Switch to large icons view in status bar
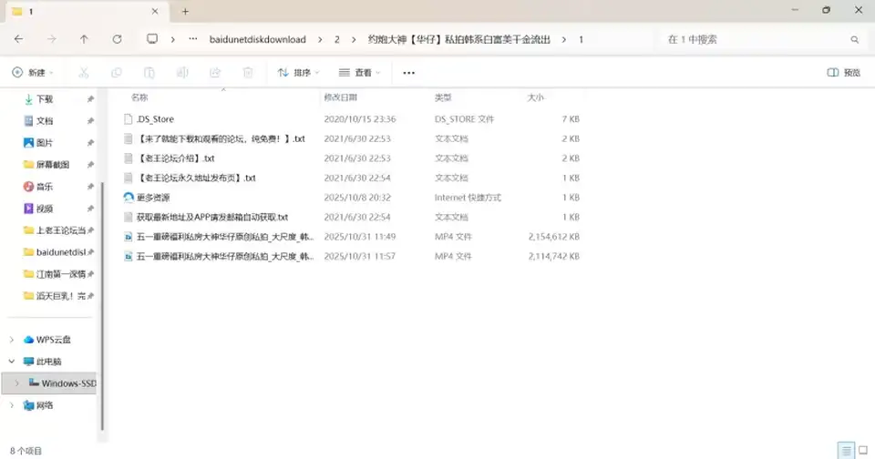 click(x=863, y=450)
